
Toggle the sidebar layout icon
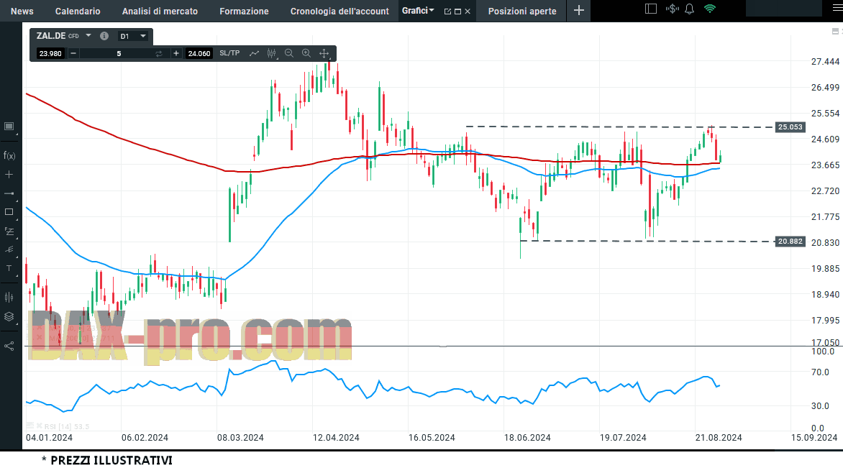pyautogui.click(x=650, y=9)
